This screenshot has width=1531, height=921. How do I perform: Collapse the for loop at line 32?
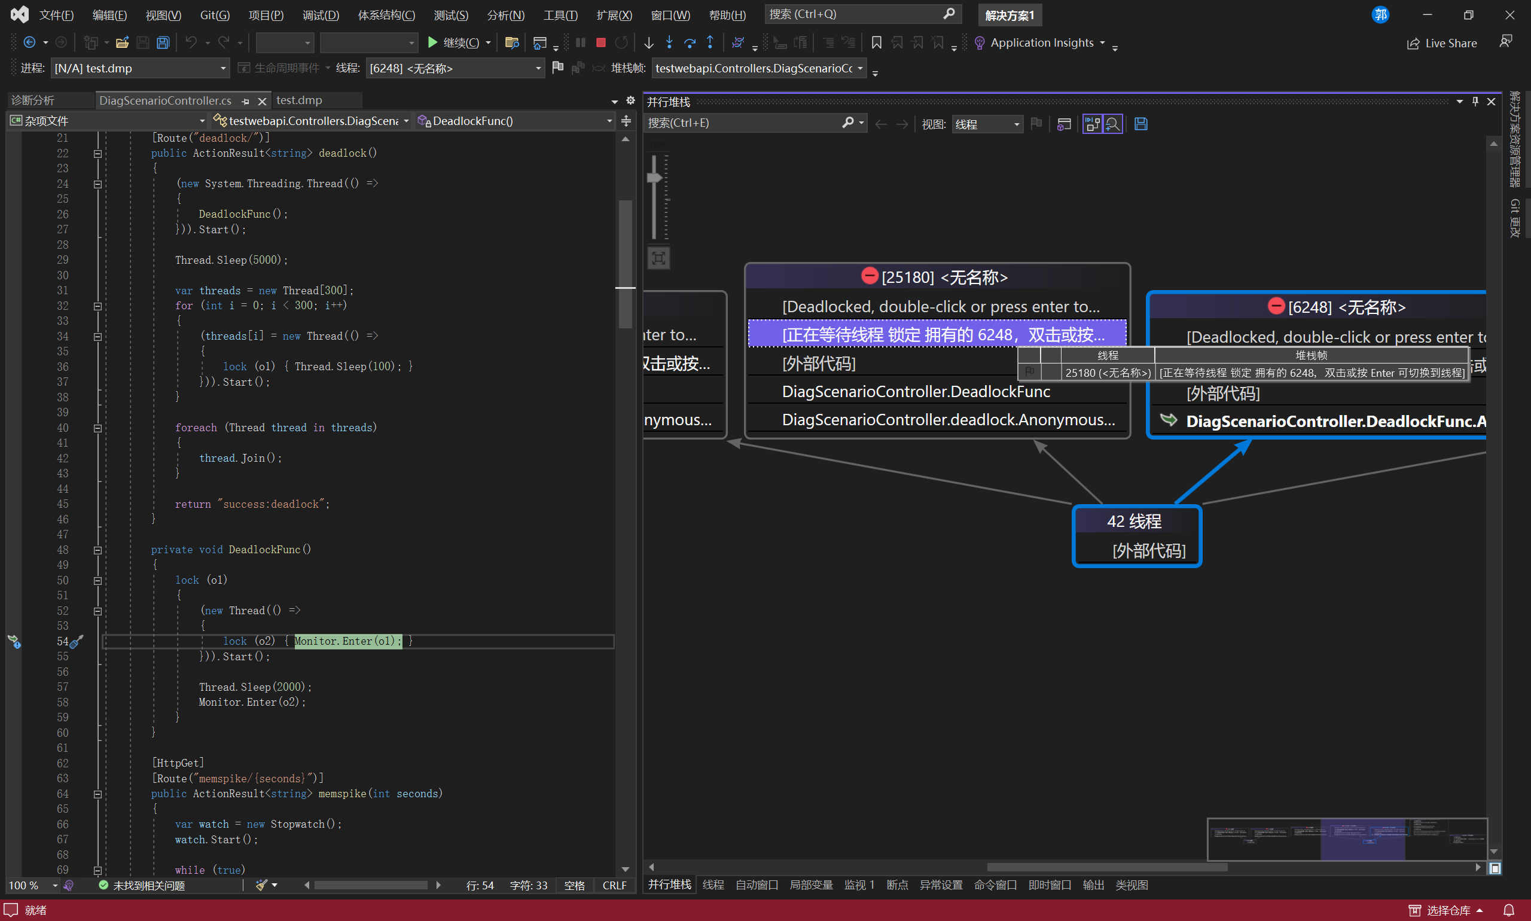(x=97, y=306)
